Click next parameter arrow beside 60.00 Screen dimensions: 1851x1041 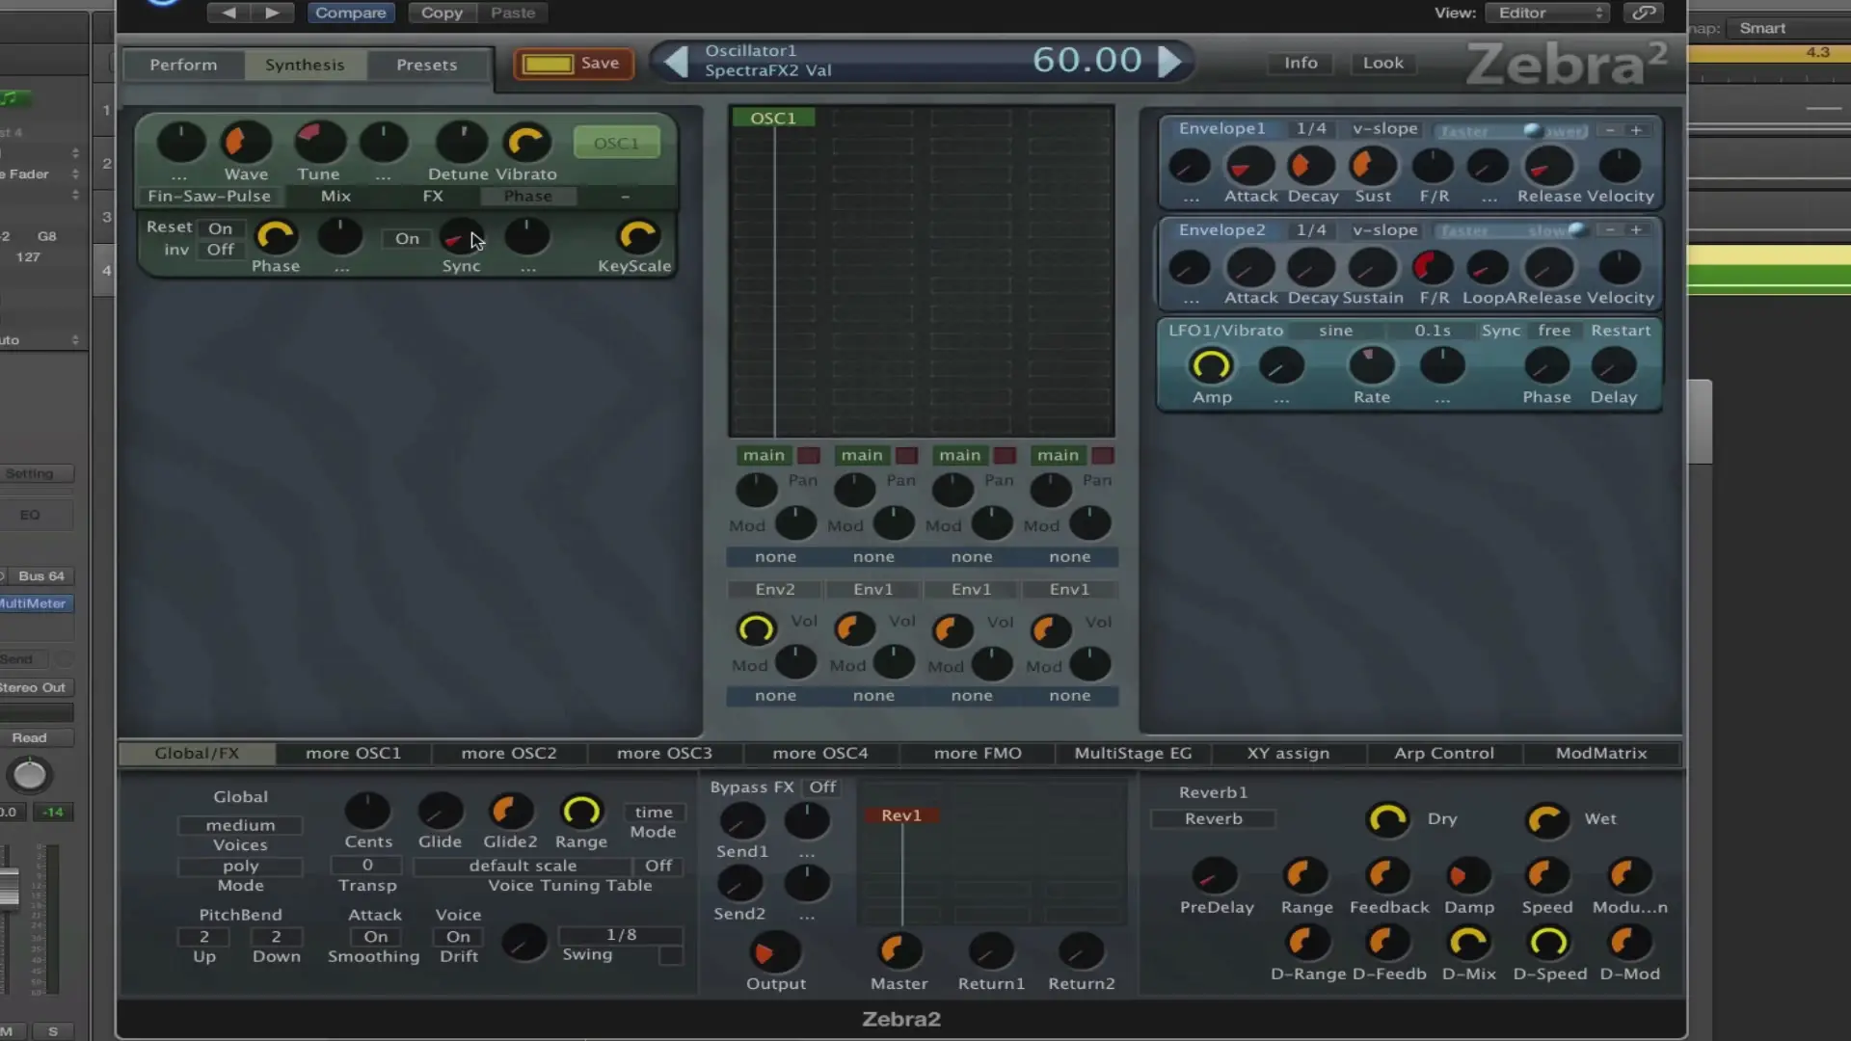coord(1169,61)
